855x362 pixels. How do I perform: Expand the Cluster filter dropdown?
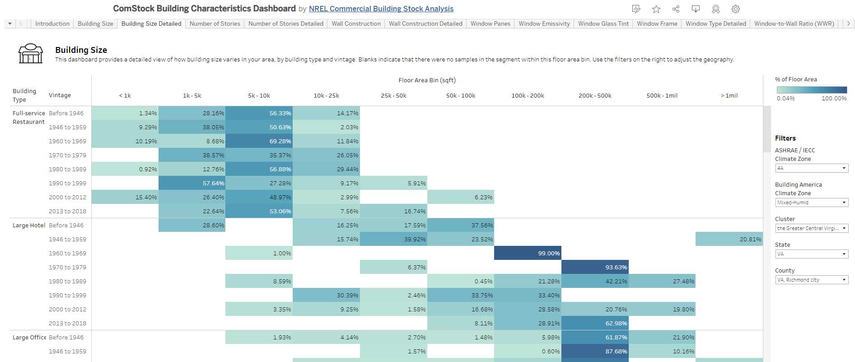click(x=811, y=228)
